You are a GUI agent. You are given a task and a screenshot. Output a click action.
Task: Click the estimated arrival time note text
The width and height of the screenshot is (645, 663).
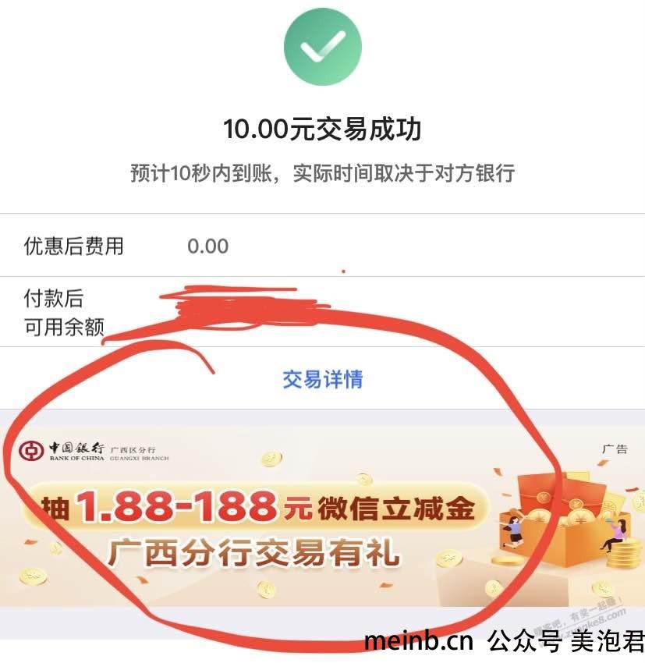[323, 173]
